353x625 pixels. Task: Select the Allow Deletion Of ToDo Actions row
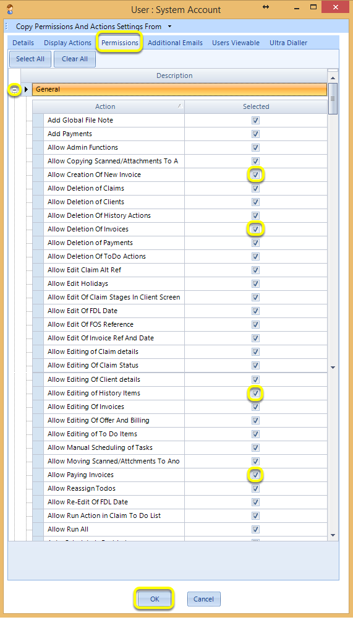click(180, 256)
